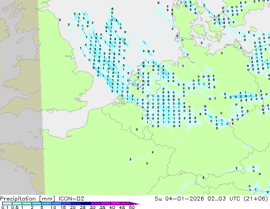Pick the 2–5 mm cyan legend swatch

tap(37, 203)
